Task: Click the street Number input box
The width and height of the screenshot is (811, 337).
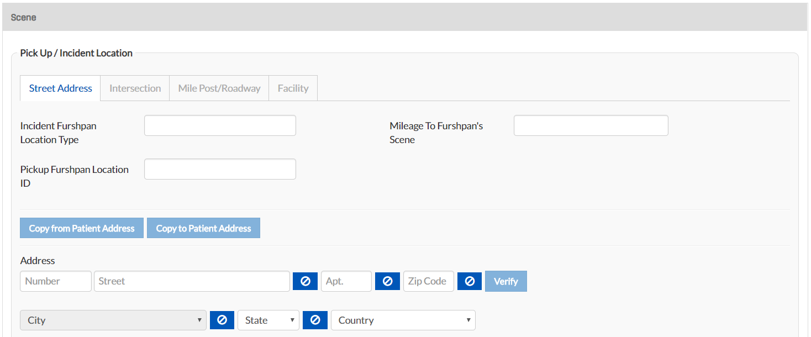Action: pyautogui.click(x=55, y=281)
